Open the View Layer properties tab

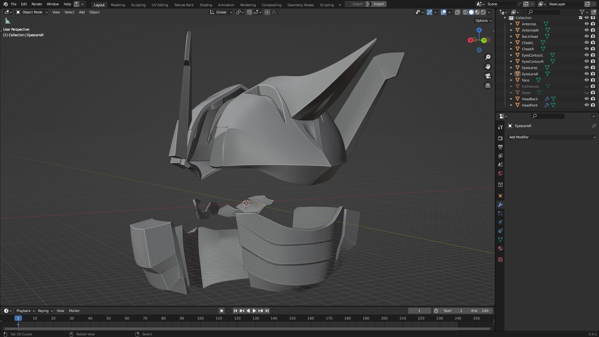[x=500, y=156]
